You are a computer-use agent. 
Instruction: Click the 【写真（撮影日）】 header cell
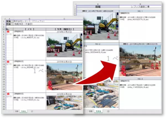point(64,29)
